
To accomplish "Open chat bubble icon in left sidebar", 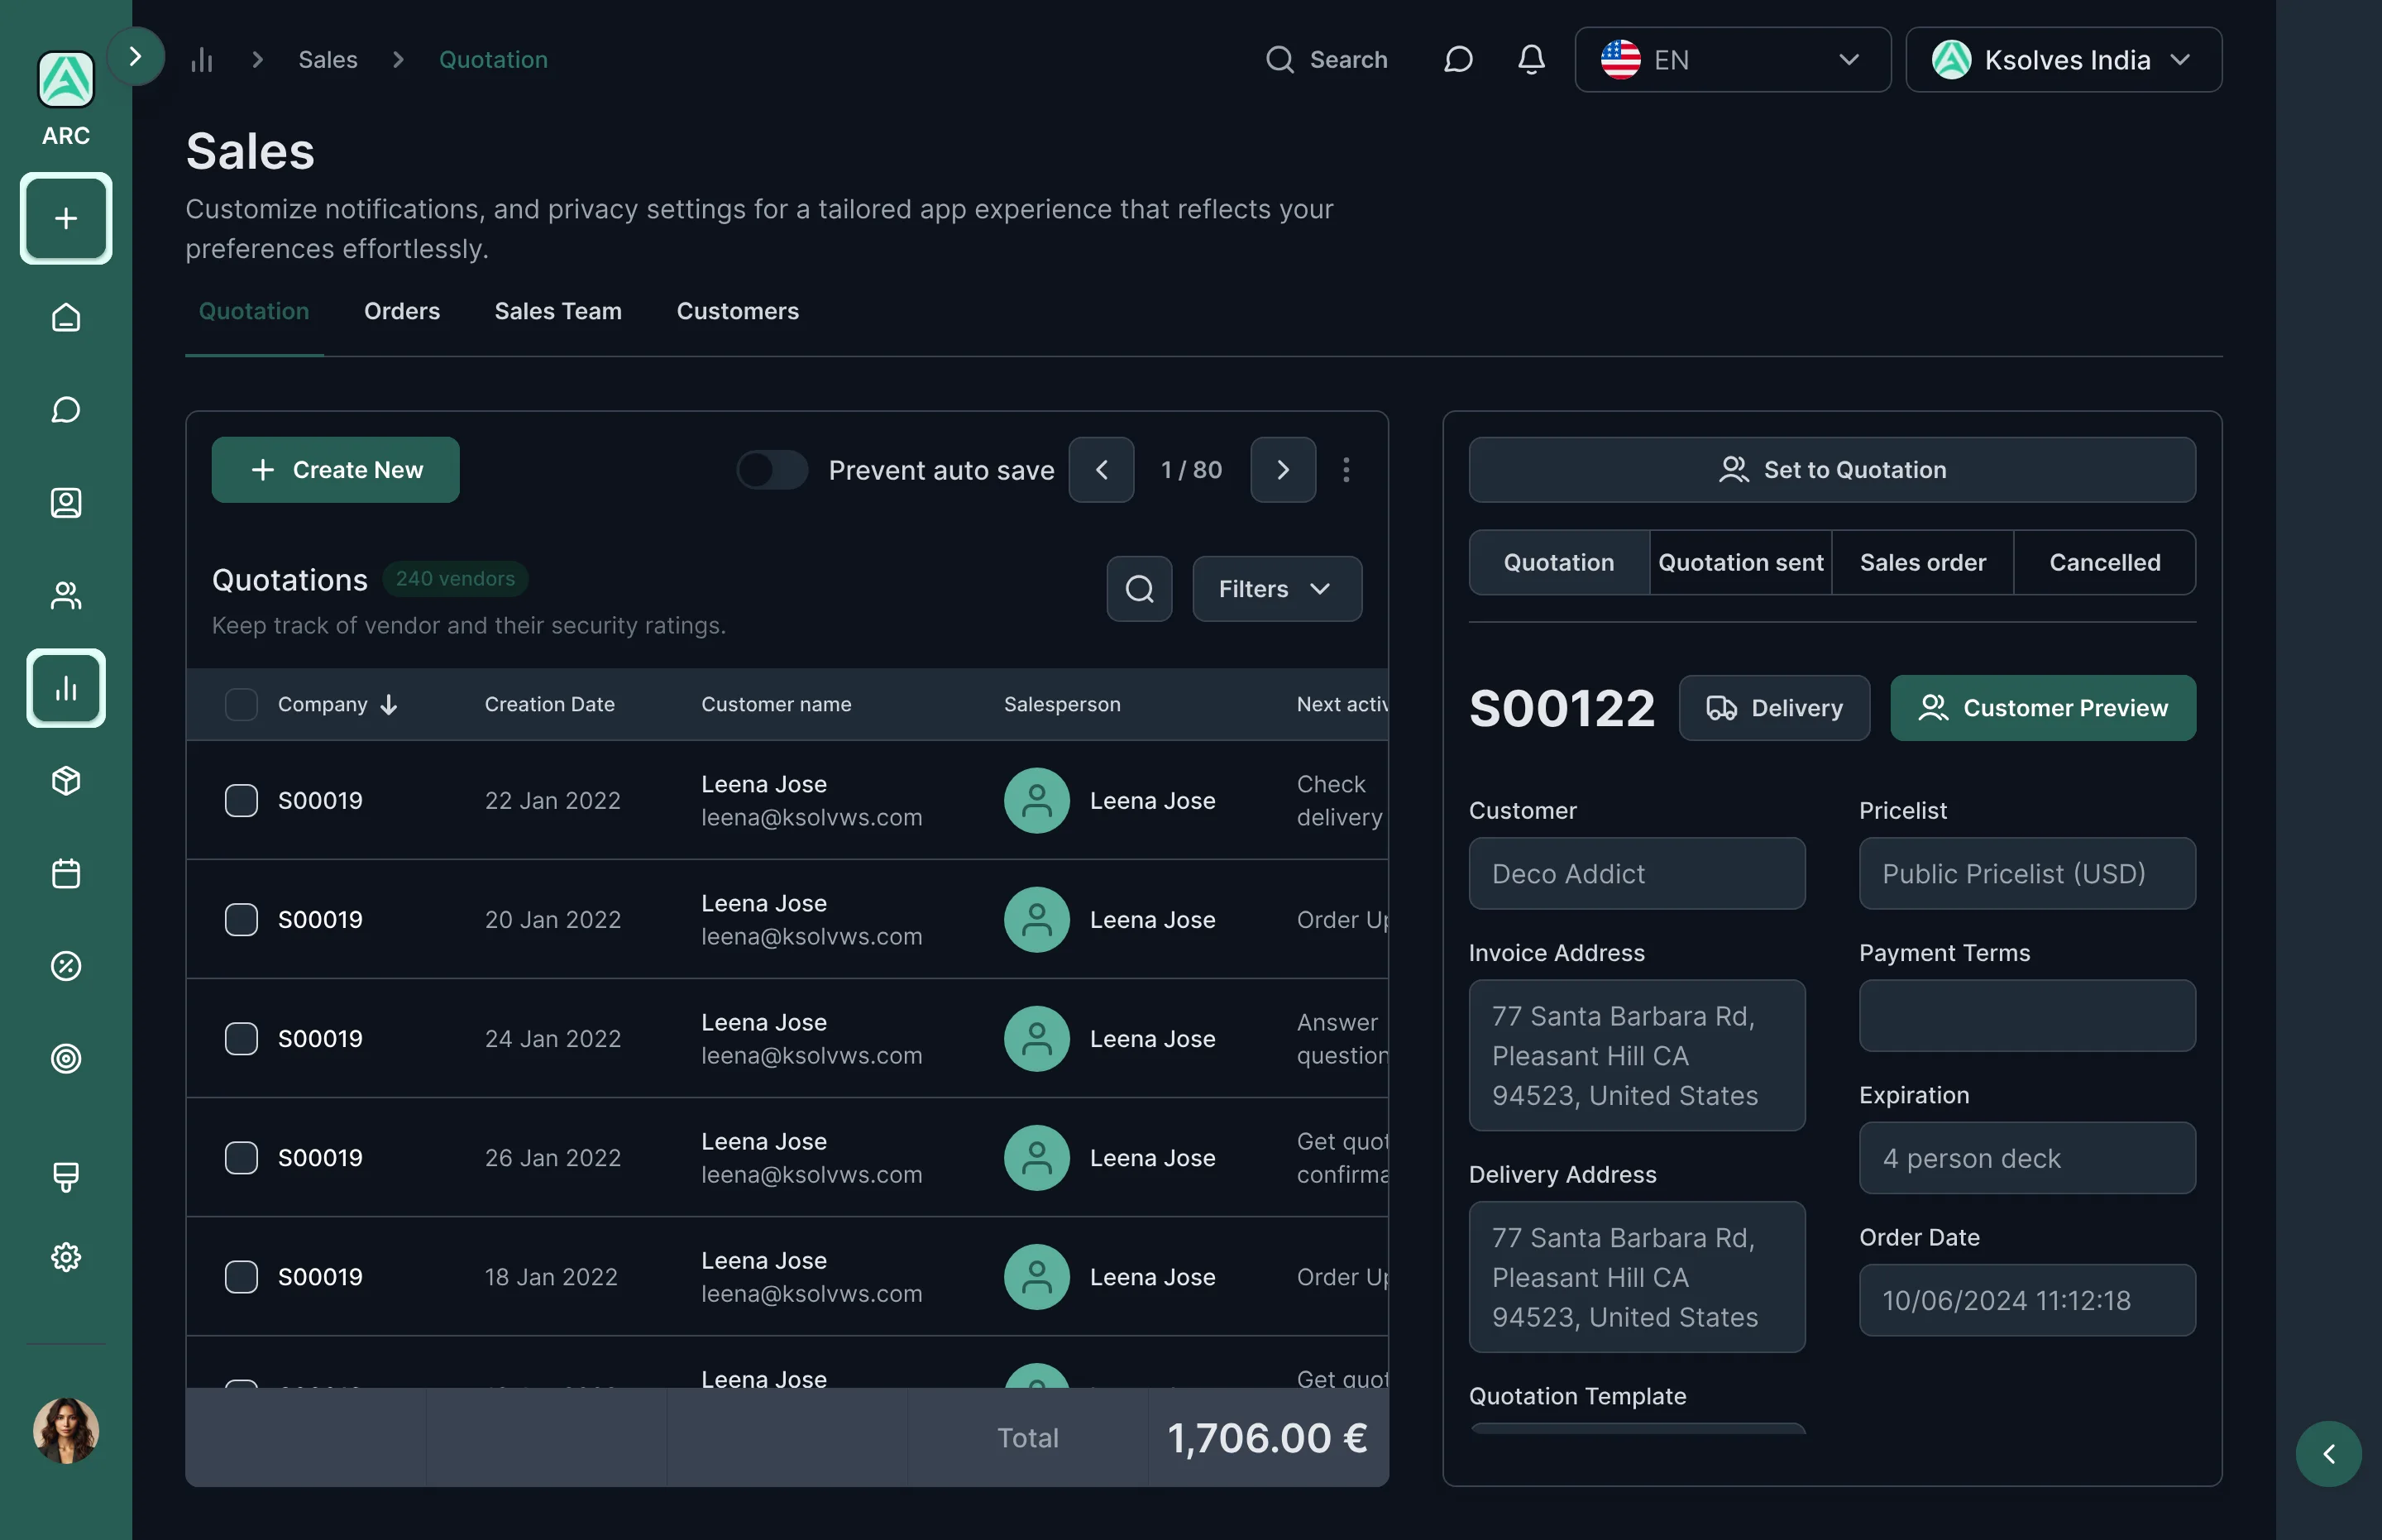I will (x=66, y=410).
